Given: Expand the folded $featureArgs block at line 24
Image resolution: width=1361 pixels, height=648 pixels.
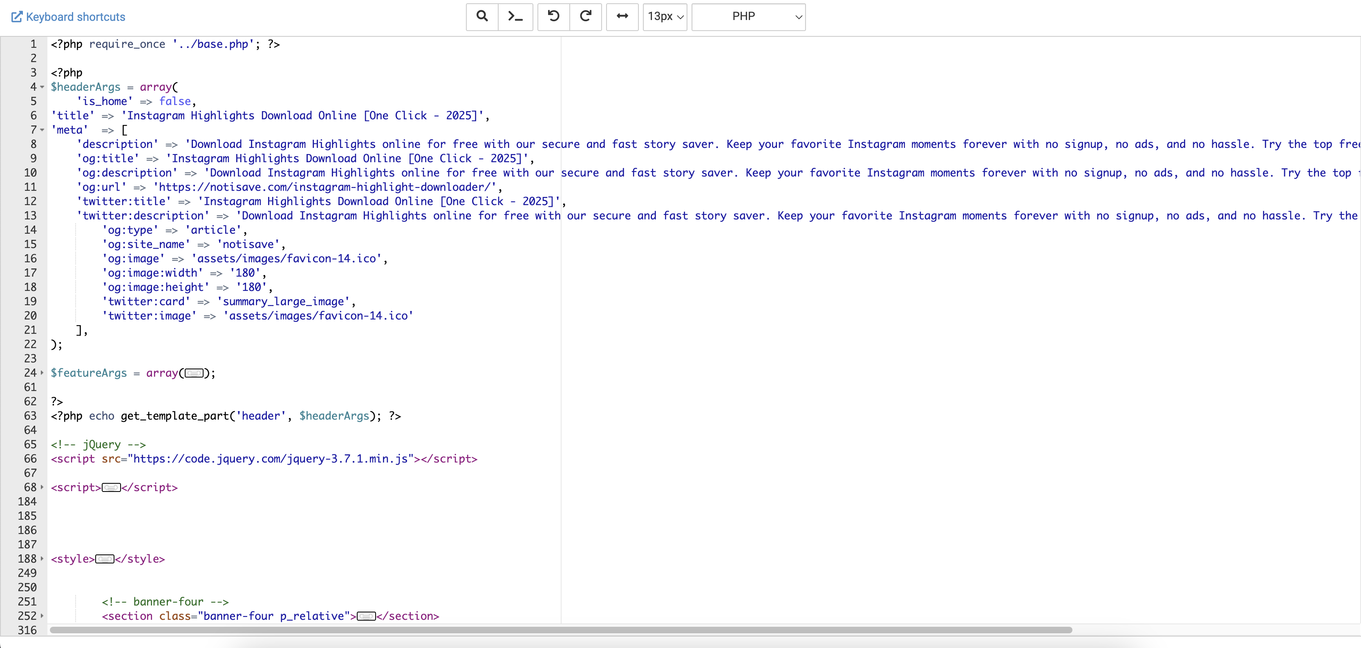Looking at the screenshot, I should click(42, 373).
